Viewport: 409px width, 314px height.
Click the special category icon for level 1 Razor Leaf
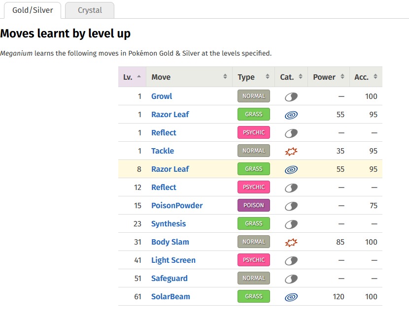click(x=291, y=115)
